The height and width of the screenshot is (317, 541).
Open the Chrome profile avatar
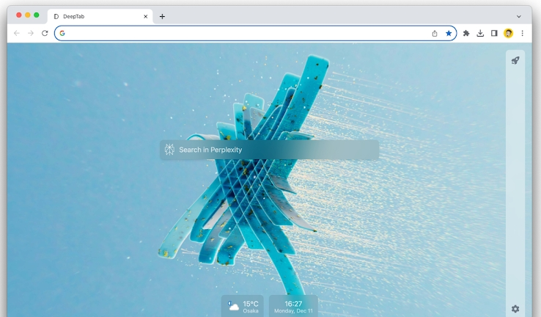(508, 33)
